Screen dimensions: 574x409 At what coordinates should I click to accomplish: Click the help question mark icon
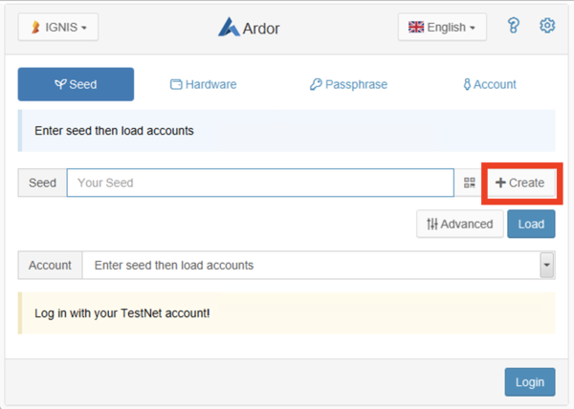(514, 27)
